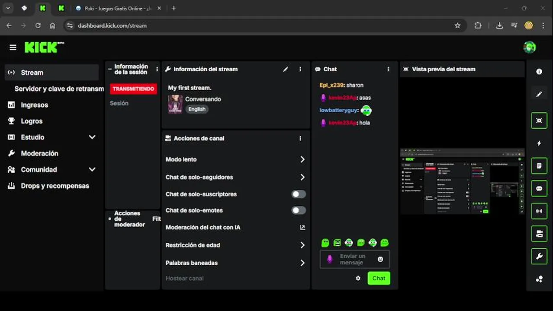Click the Enviar un mensaje input field
Image resolution: width=553 pixels, height=311 pixels.
(354, 259)
